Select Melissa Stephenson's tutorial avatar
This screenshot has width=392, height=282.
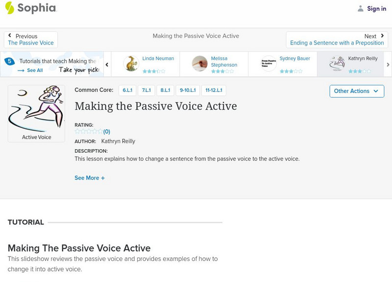click(200, 64)
